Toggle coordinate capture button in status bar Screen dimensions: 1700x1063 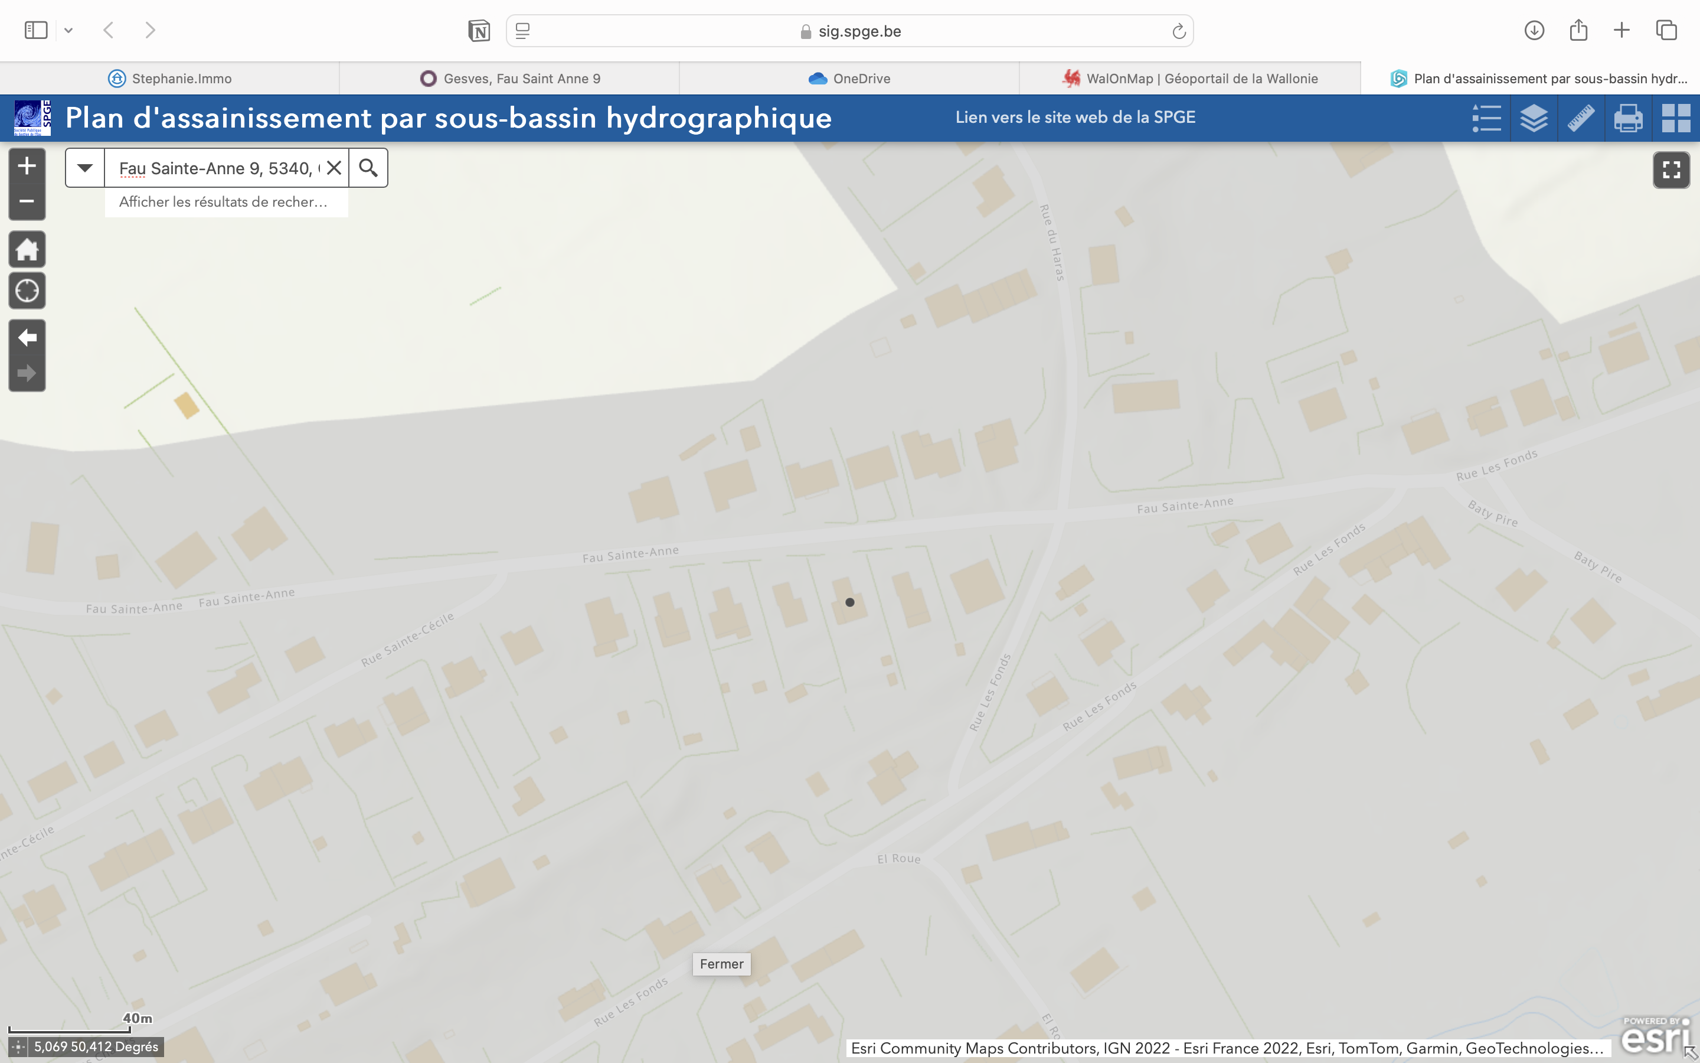click(x=19, y=1047)
